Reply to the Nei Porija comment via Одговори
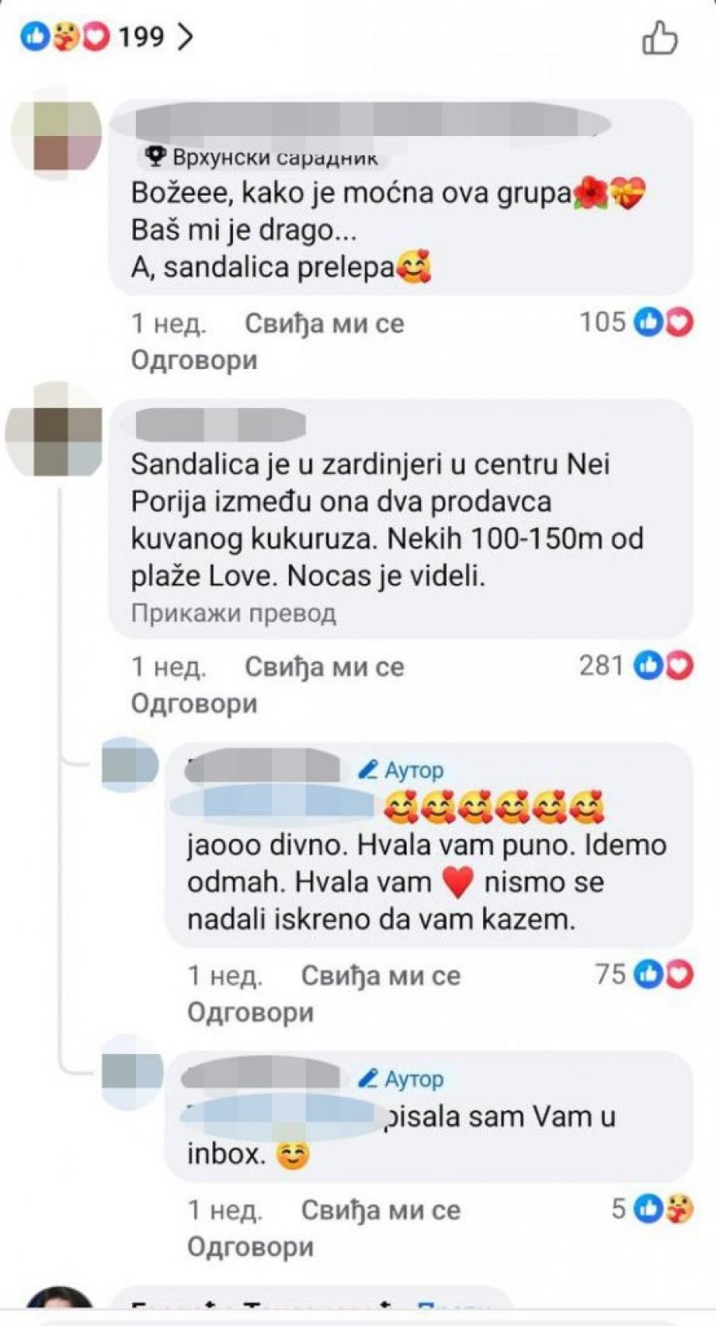 (x=194, y=704)
